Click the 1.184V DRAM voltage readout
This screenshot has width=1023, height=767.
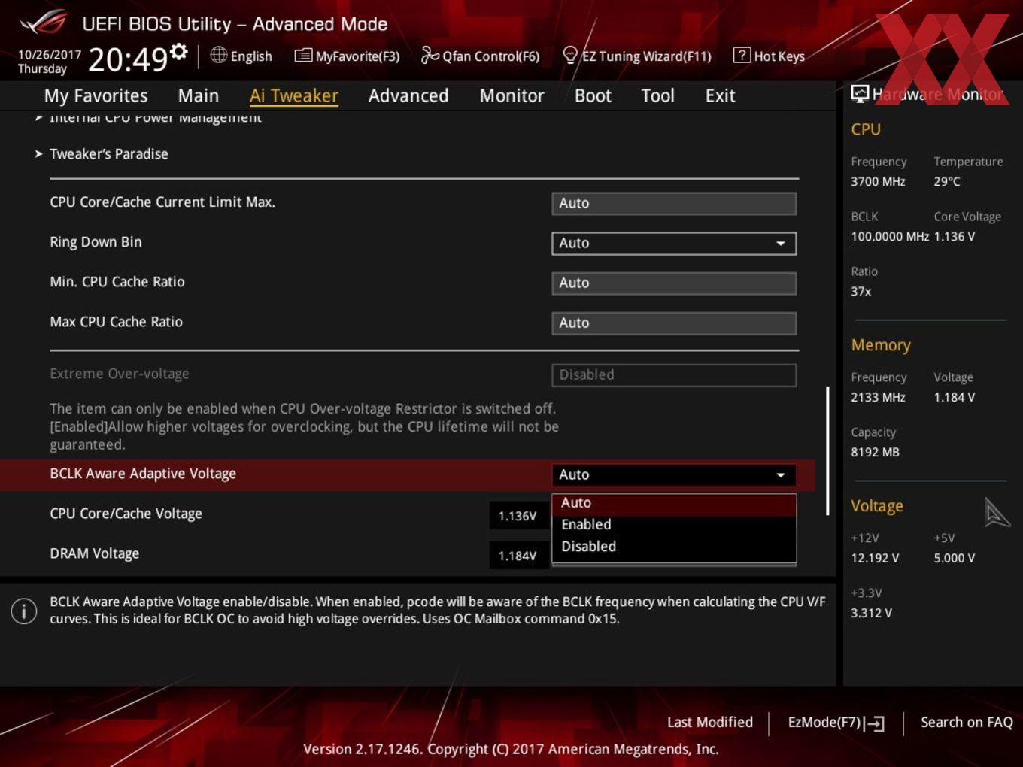point(518,556)
